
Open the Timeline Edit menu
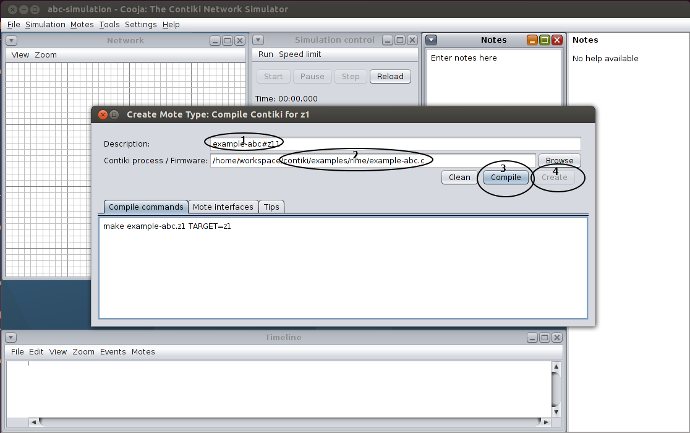[x=36, y=352]
